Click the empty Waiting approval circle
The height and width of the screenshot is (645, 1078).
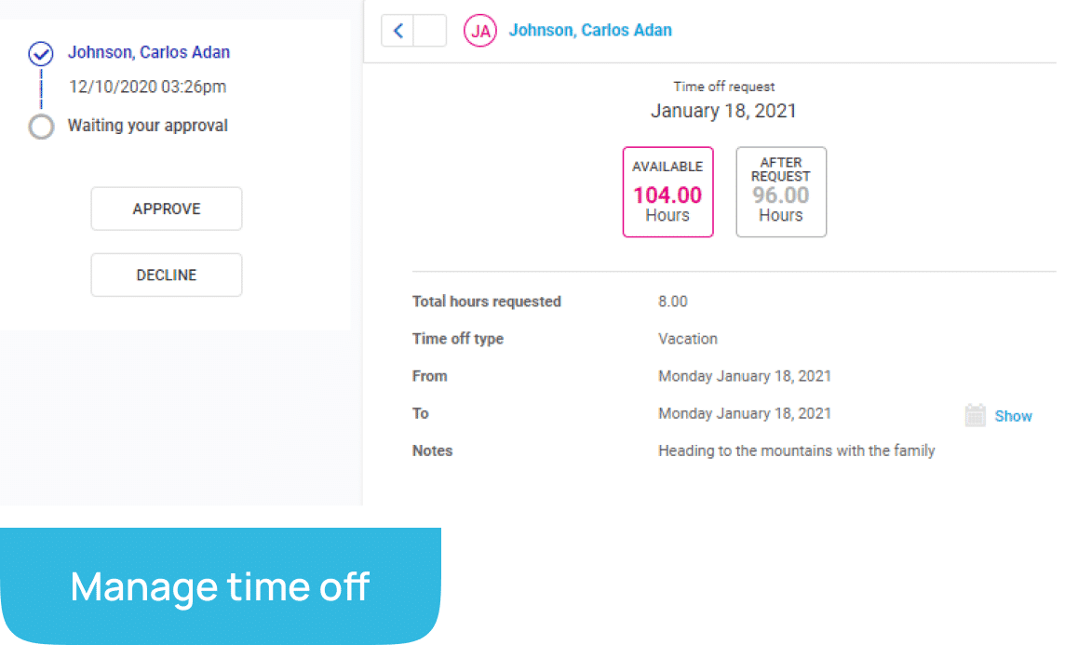(x=41, y=127)
